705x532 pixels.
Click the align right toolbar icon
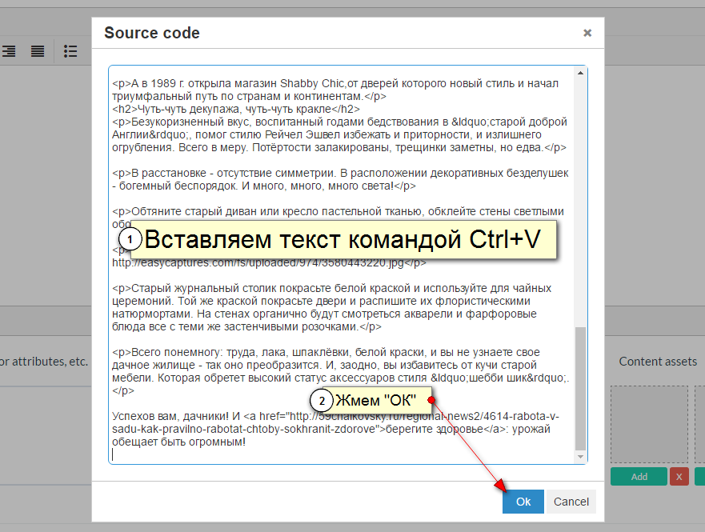pyautogui.click(x=9, y=51)
